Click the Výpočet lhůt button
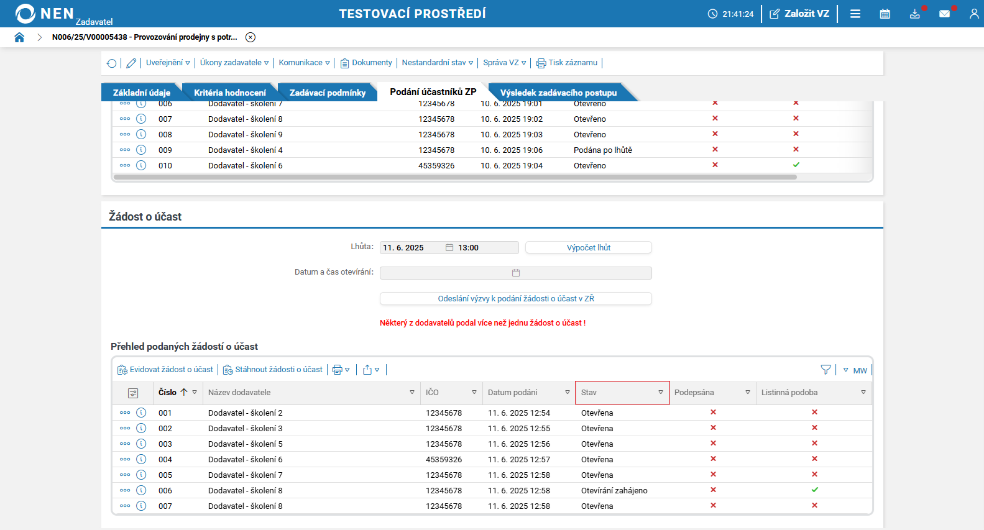 (x=589, y=247)
